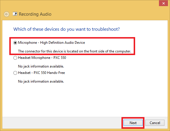Click the 'Which of these devices' heading
Image resolution: width=170 pixels, height=131 pixels.
point(67,29)
